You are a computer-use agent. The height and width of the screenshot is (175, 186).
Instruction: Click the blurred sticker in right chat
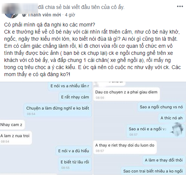tap(177, 129)
